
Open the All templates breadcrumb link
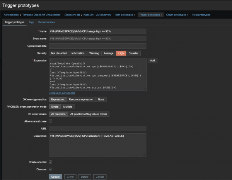11,15
